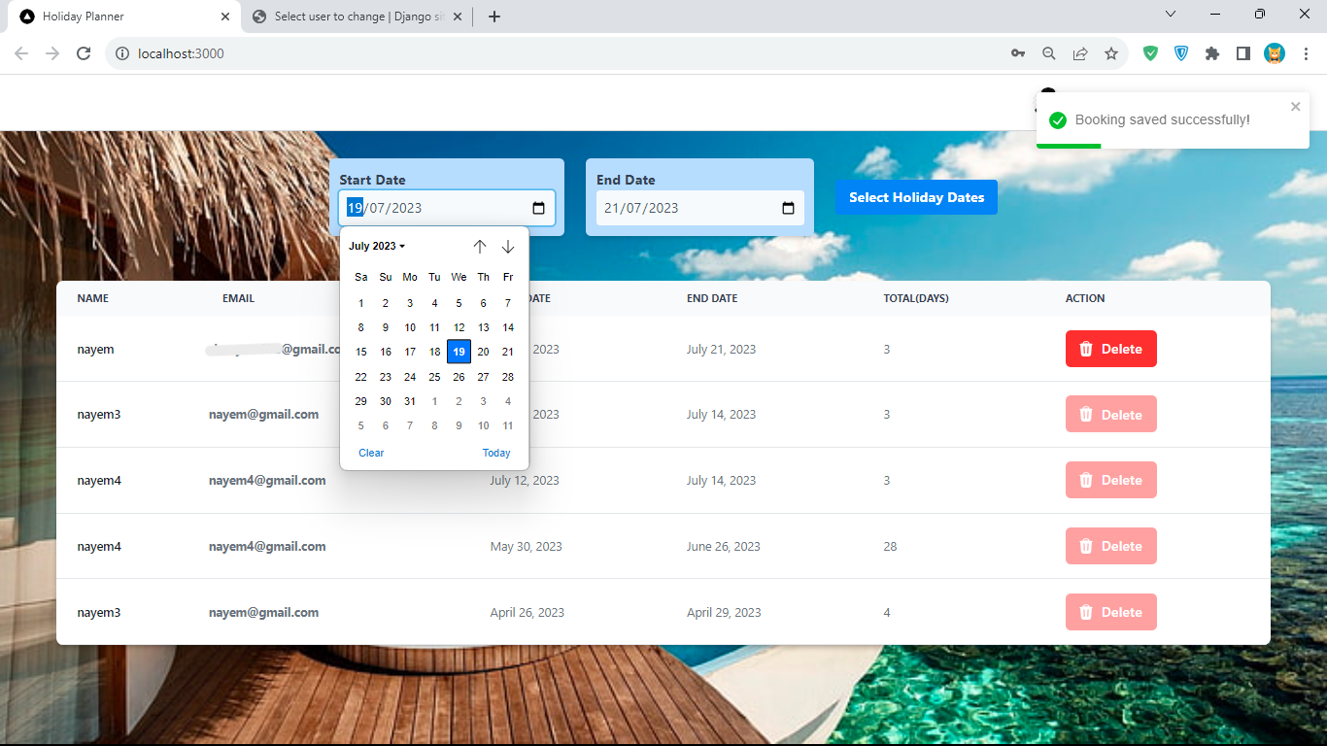Clear the date in calendar popup
The image size is (1327, 746).
coord(371,453)
